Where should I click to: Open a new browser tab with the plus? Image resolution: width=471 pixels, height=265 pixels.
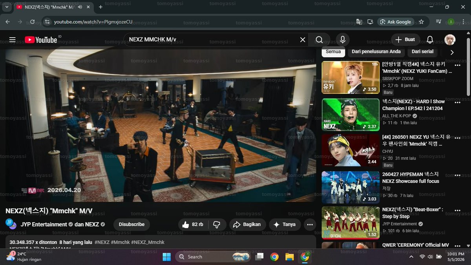pyautogui.click(x=100, y=7)
